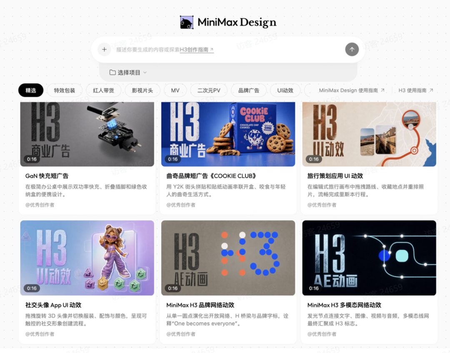Click 0:16 badge on 品牌网络动效 video
The height and width of the screenshot is (353, 450).
tap(173, 288)
